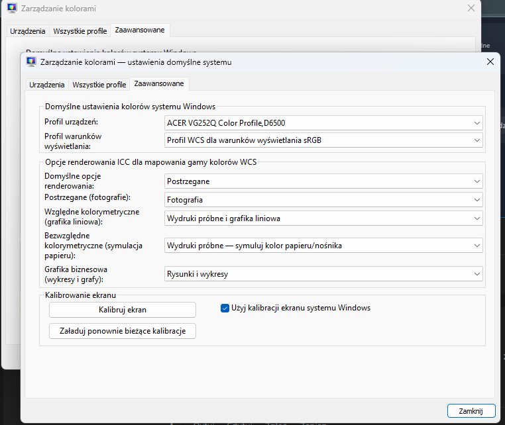Open Profil warunków wyświetlania dropdown
Image resolution: width=505 pixels, height=425 pixels.
click(x=323, y=140)
